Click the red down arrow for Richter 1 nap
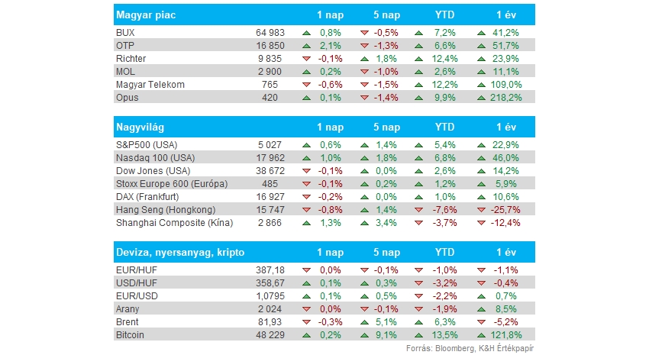This screenshot has width=649, height=355. (x=306, y=59)
